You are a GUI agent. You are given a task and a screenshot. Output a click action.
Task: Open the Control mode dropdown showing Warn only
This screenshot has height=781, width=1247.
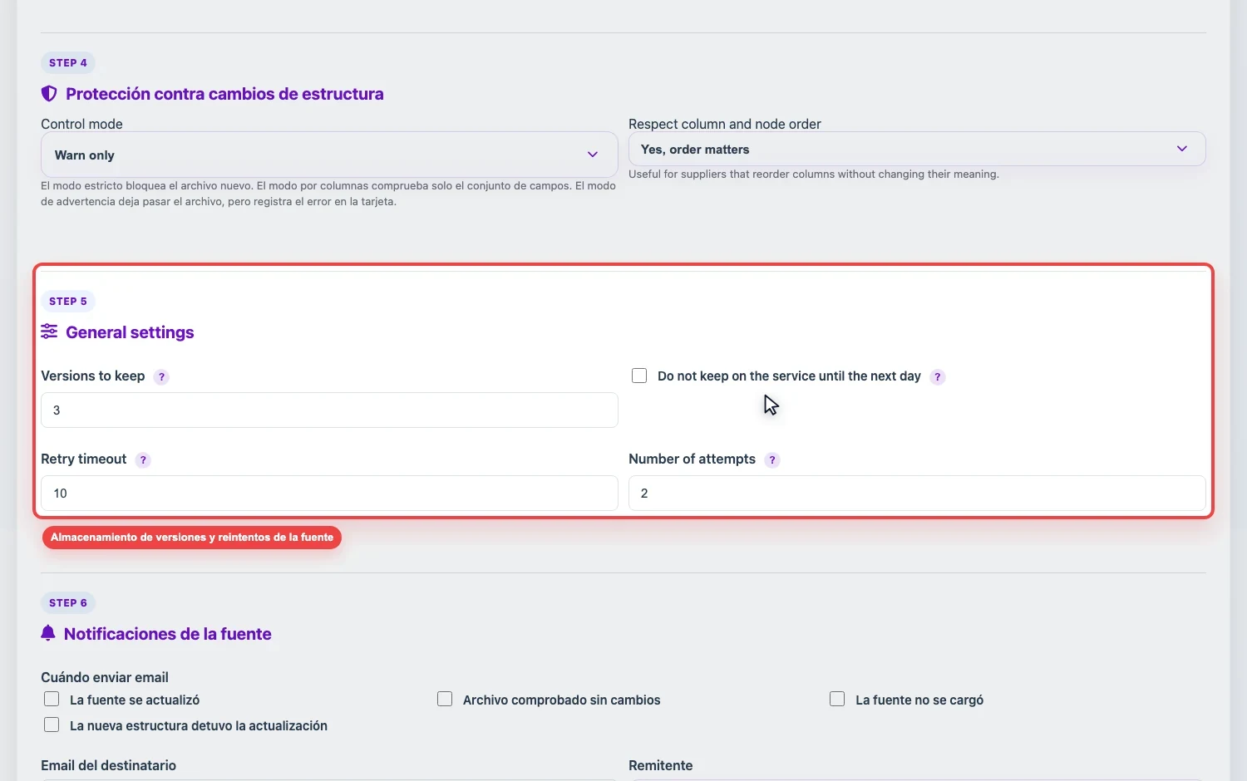click(x=329, y=155)
